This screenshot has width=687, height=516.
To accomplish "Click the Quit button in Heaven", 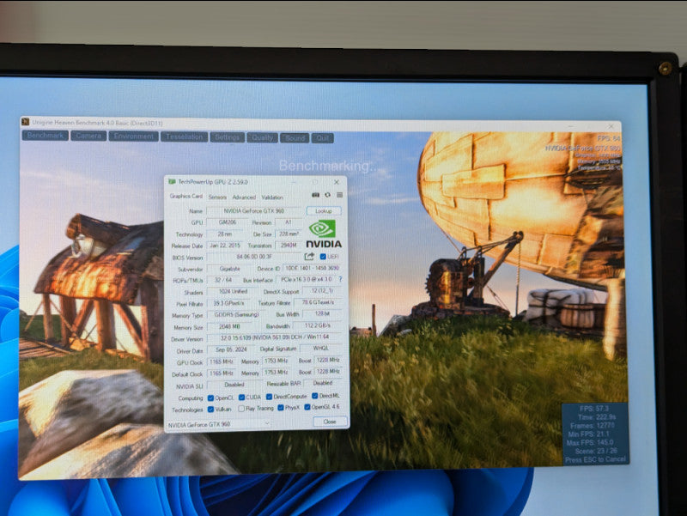I will pos(323,138).
